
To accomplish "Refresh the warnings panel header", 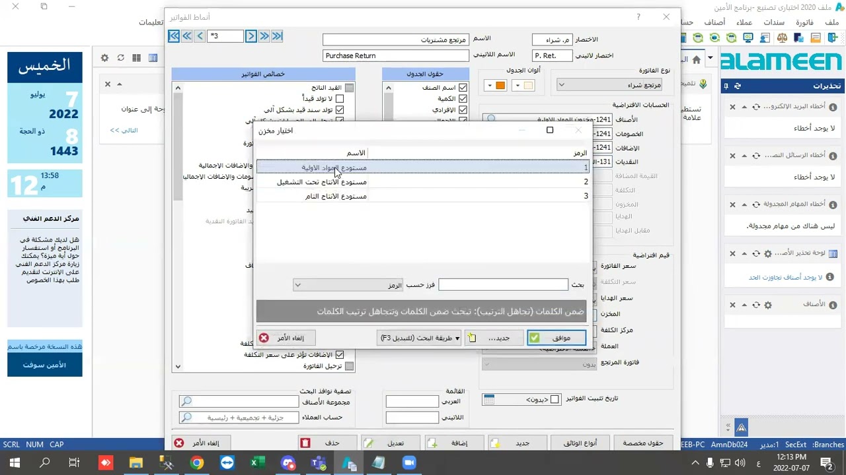I will point(738,86).
